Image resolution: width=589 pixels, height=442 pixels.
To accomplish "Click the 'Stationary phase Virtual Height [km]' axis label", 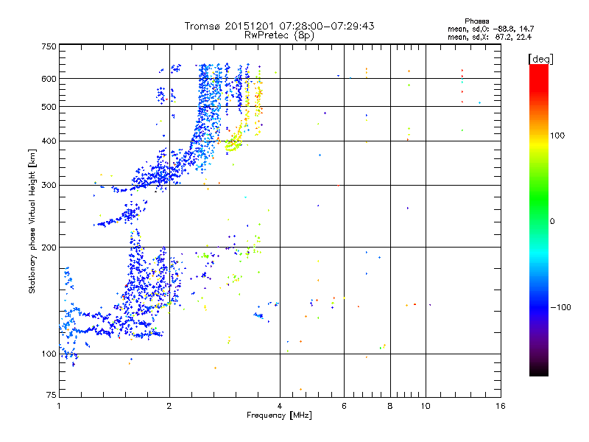I will pos(32,221).
